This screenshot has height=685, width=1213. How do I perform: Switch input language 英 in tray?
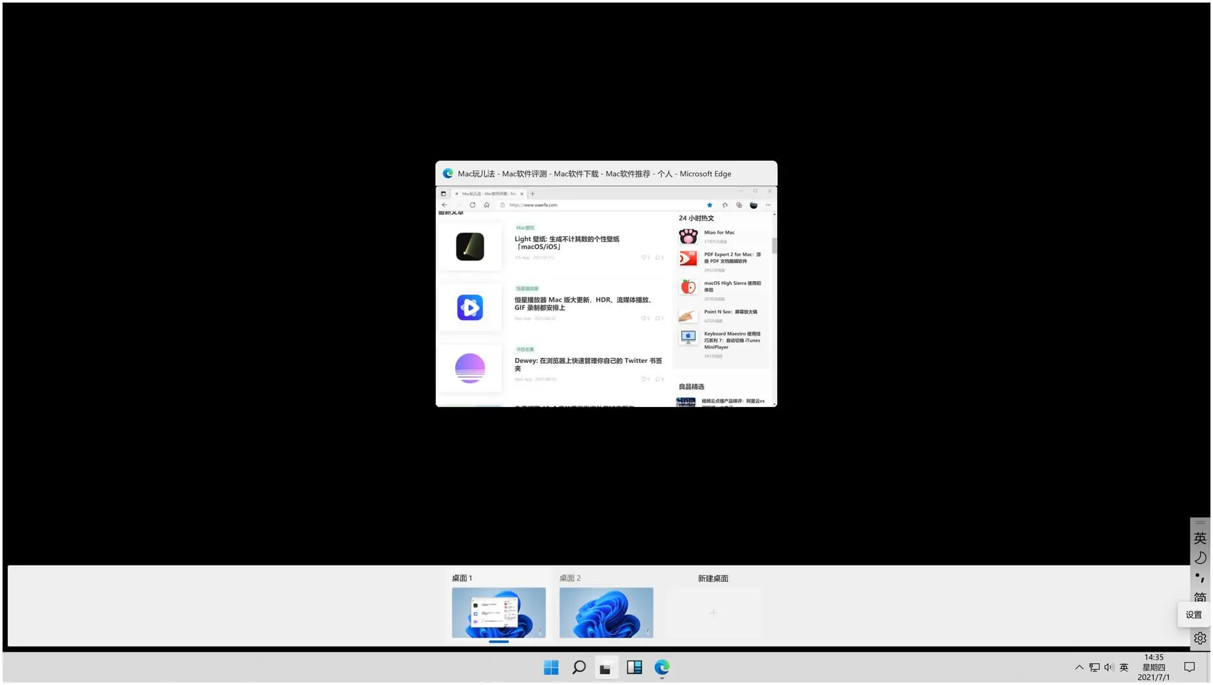pos(1124,667)
